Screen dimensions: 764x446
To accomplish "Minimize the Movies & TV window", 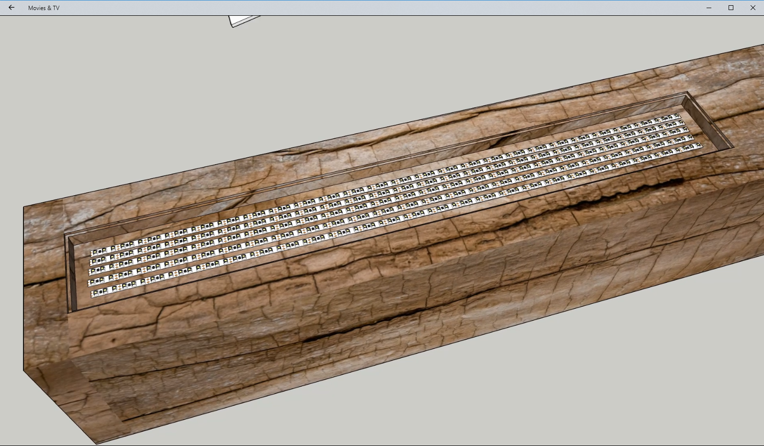I will tap(709, 8).
